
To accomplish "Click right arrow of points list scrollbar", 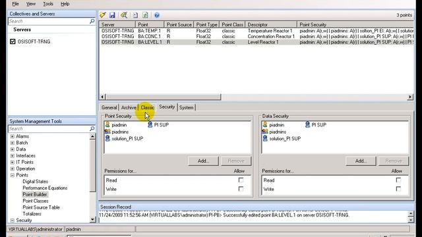I will point(410,97).
